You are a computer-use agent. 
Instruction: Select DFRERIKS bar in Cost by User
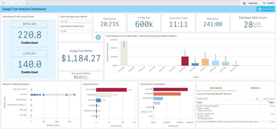coord(167,94)
